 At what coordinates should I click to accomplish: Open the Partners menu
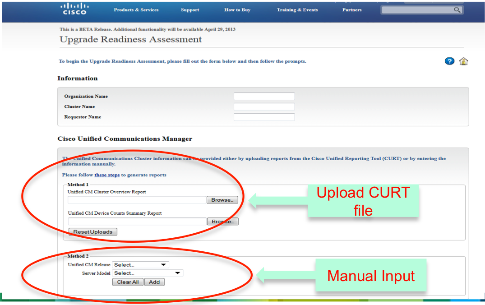(x=352, y=10)
